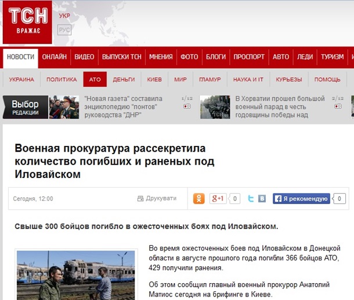Open the БЛОГИ section
354x300 pixels.
(216, 57)
